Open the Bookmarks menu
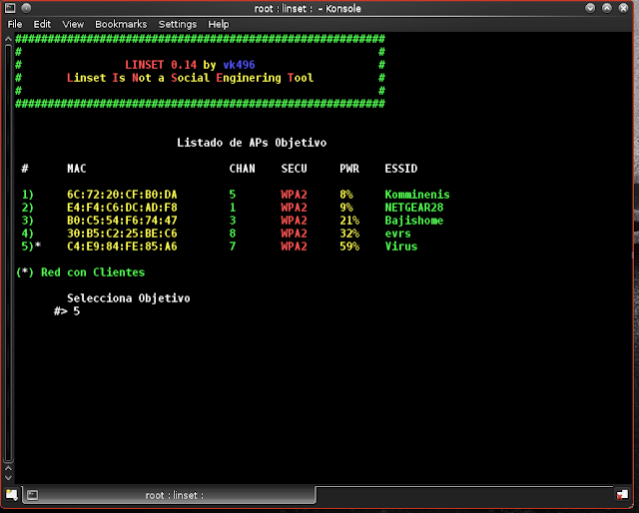Viewport: 639px width, 513px height. [x=121, y=24]
